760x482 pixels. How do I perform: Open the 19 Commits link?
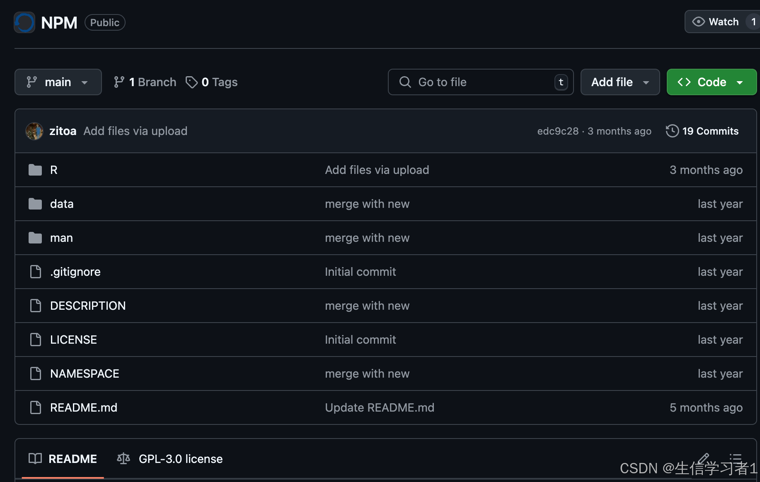pyautogui.click(x=710, y=131)
